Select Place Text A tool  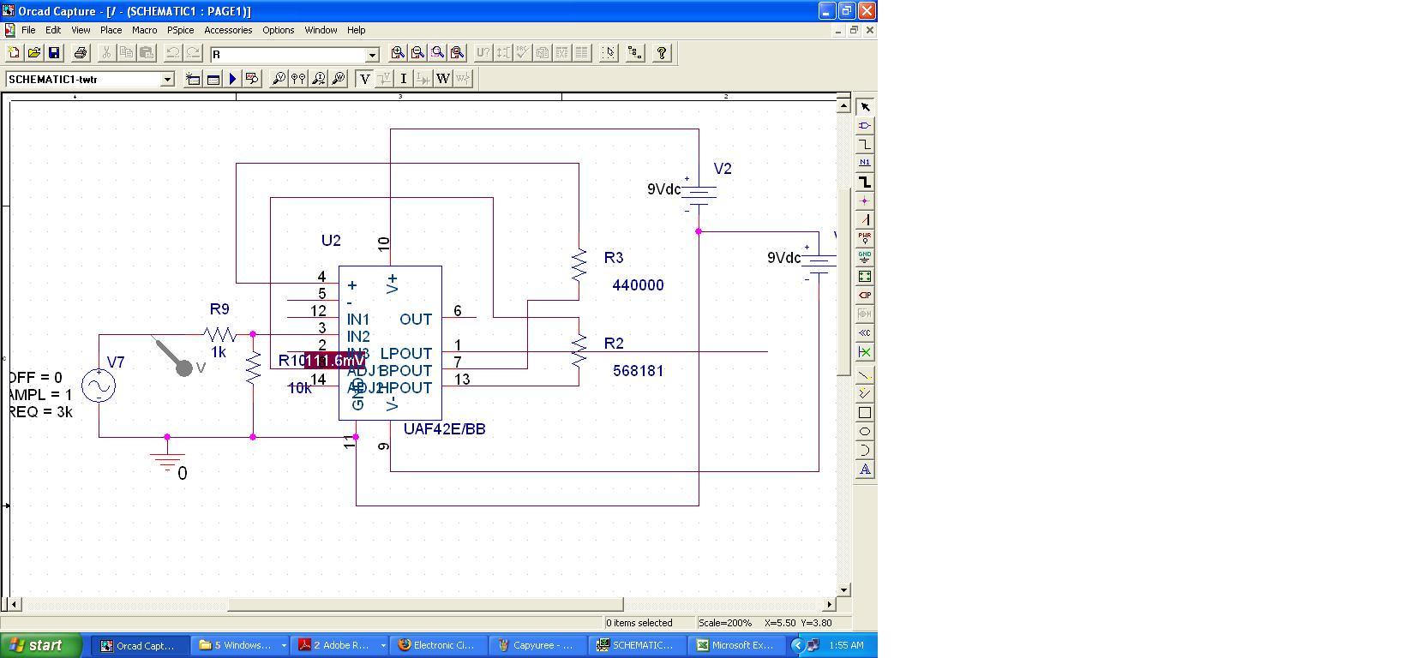(x=864, y=470)
